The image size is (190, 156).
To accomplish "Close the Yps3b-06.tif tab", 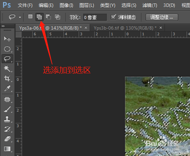I will click(161, 27).
